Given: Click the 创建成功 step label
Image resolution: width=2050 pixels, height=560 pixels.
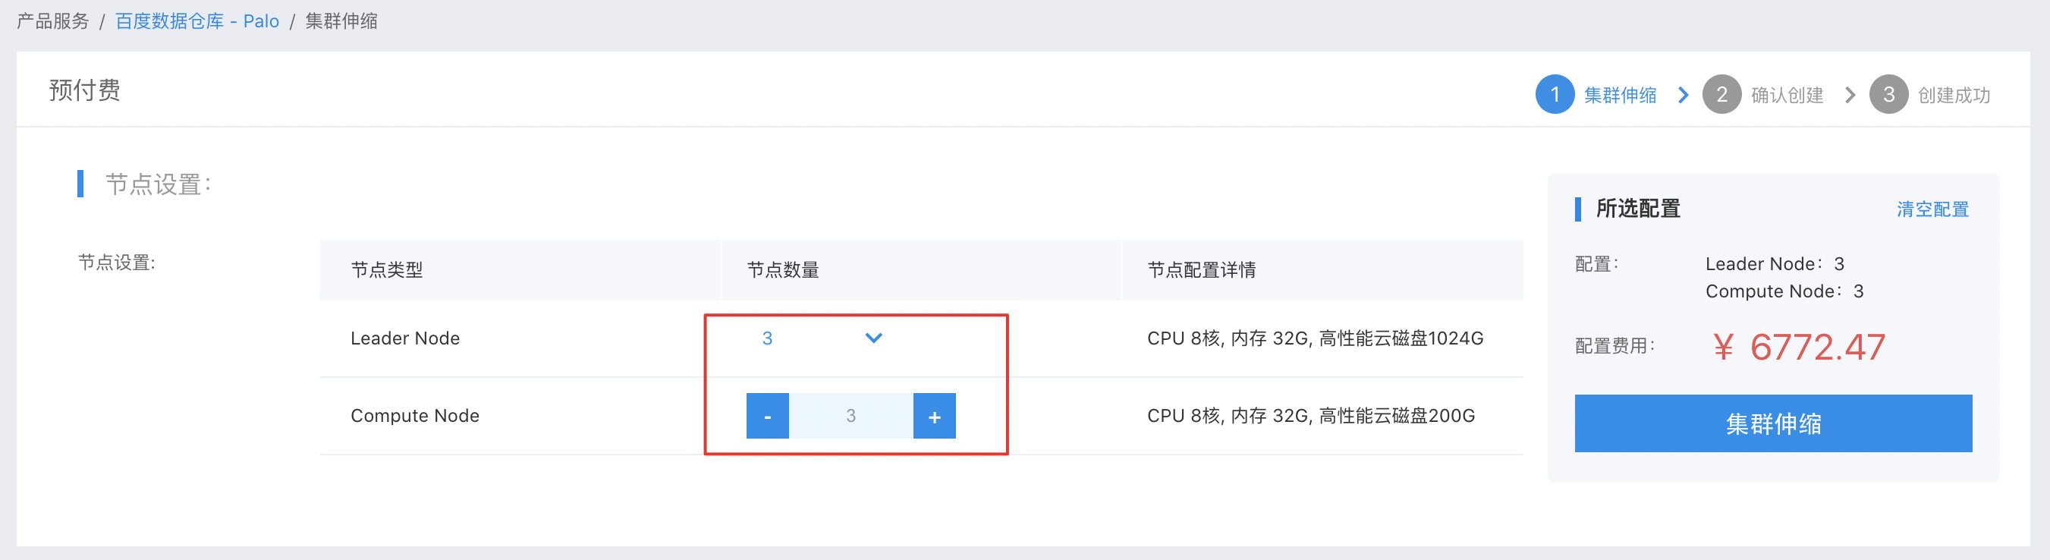Looking at the screenshot, I should click(1954, 96).
